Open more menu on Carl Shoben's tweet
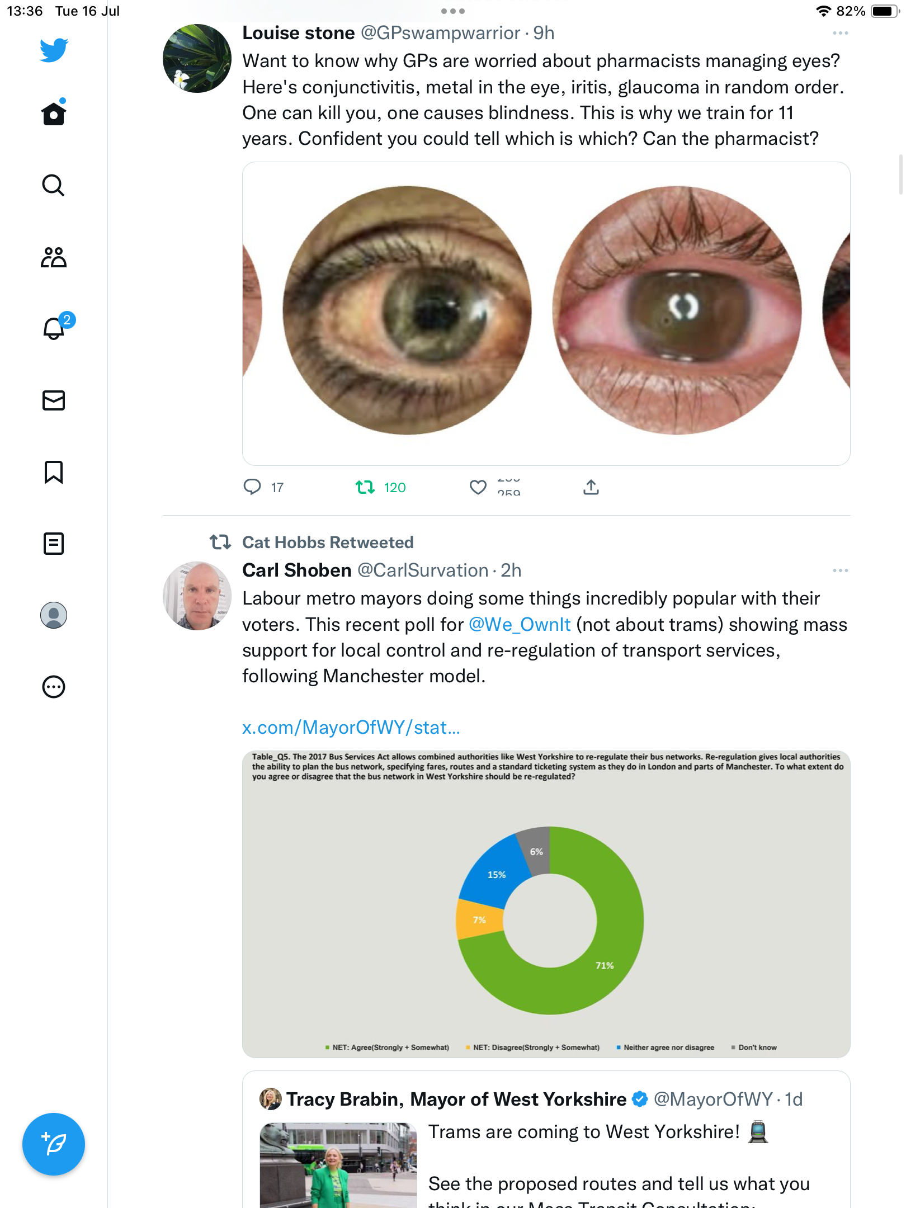The image size is (906, 1208). tap(840, 570)
